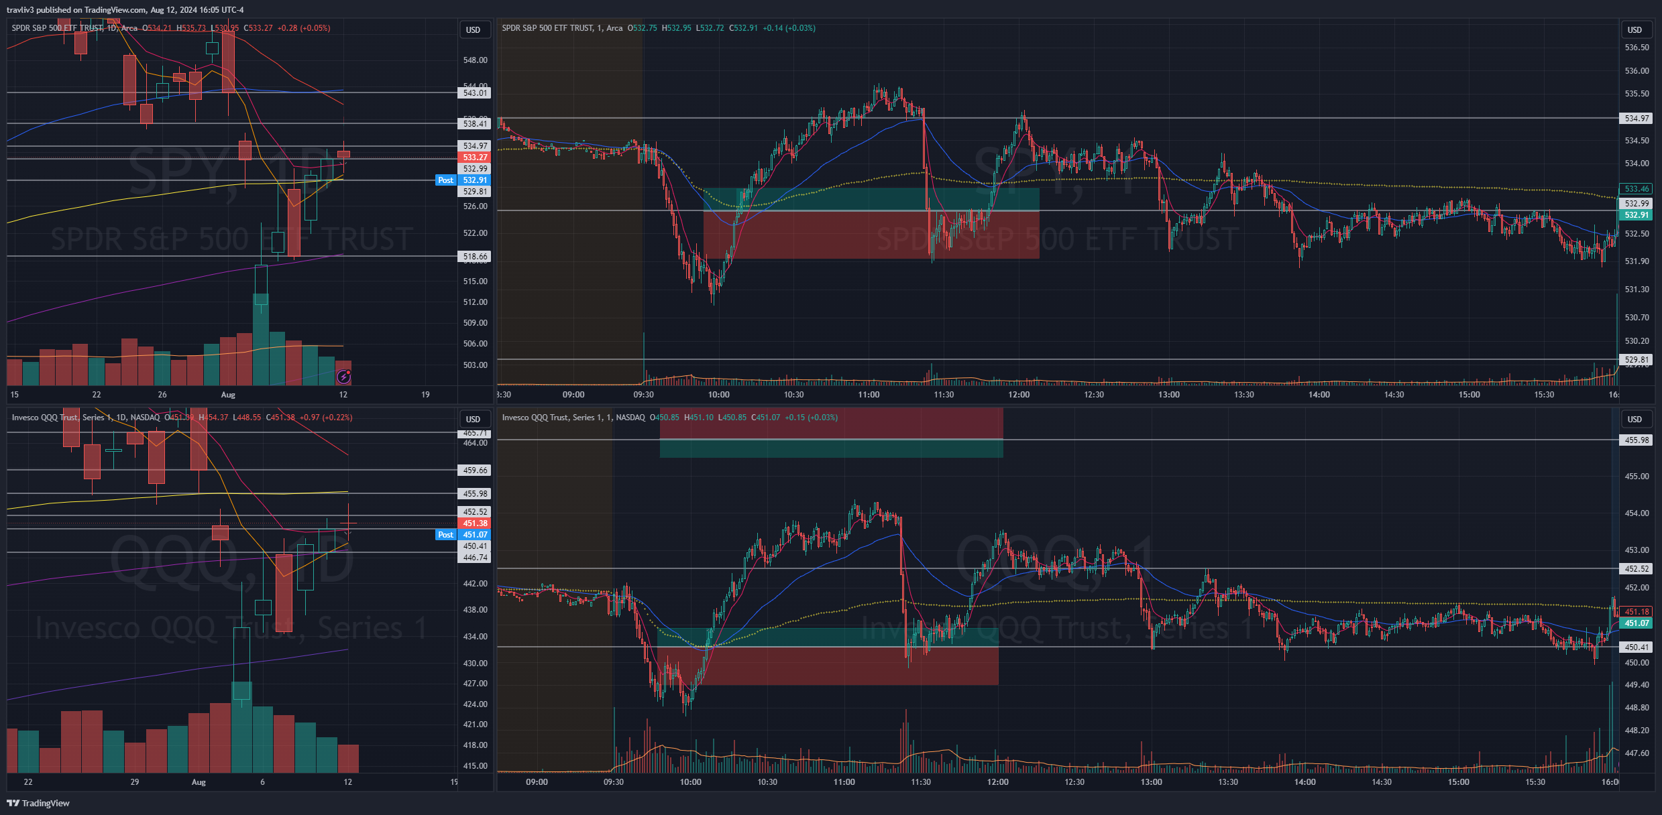Open USD currency selector on SPY 1-minute chart
1662x815 pixels.
click(x=1635, y=29)
